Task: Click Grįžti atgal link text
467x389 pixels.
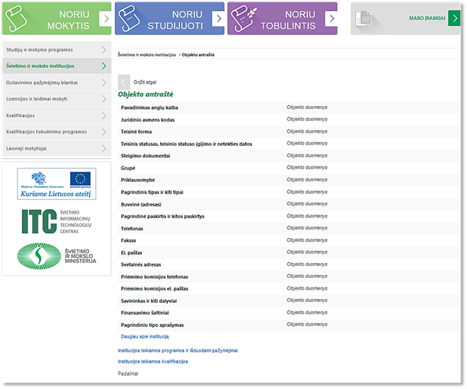Action: [145, 83]
